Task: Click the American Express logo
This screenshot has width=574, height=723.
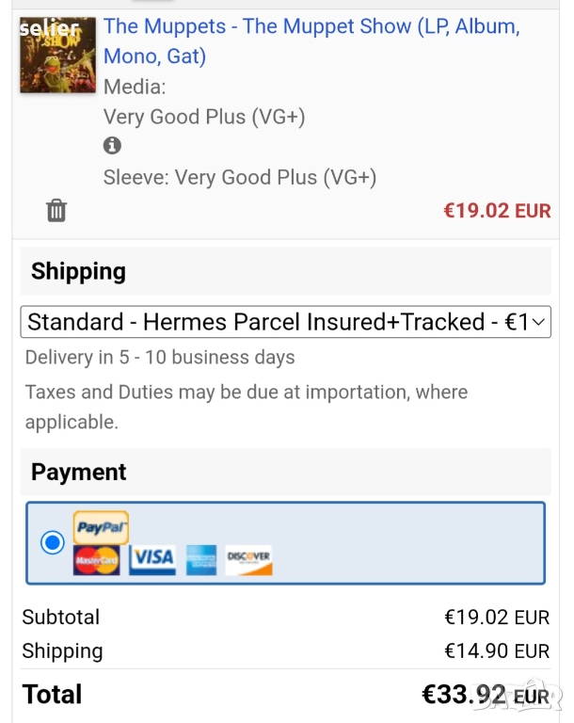Action: (200, 560)
